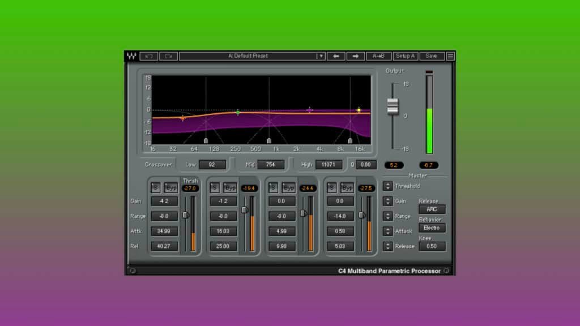Click the Waves logo icon
580x326 pixels.
click(131, 56)
